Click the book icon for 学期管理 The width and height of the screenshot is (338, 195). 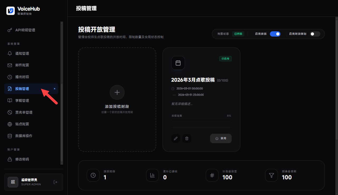[10, 101]
